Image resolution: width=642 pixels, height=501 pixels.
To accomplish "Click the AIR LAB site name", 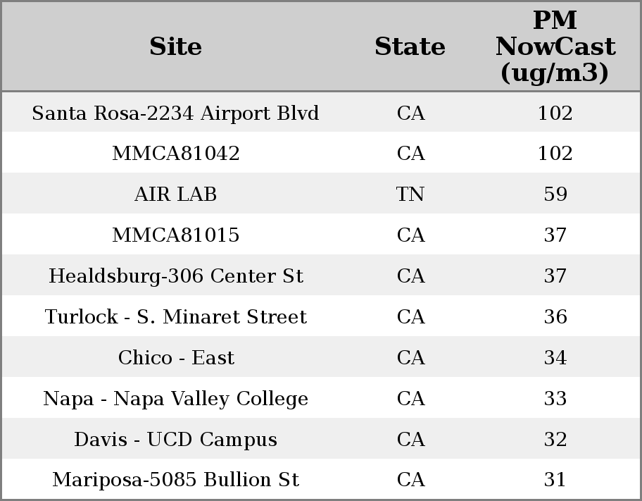I will pos(175,194).
